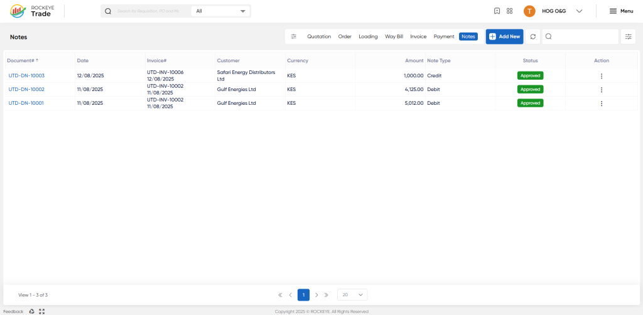
Task: Open document UTD-DN-10003 link
Action: [26, 75]
